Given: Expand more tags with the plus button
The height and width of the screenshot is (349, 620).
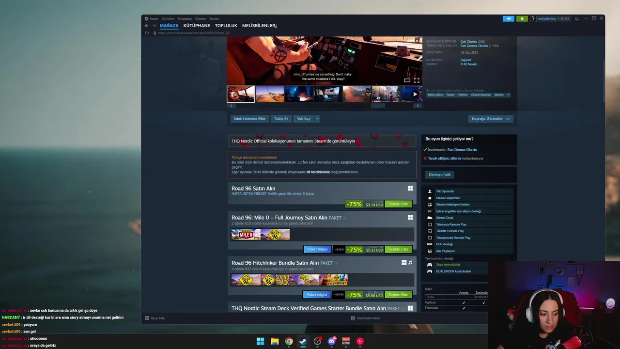Looking at the screenshot, I should coord(508,95).
